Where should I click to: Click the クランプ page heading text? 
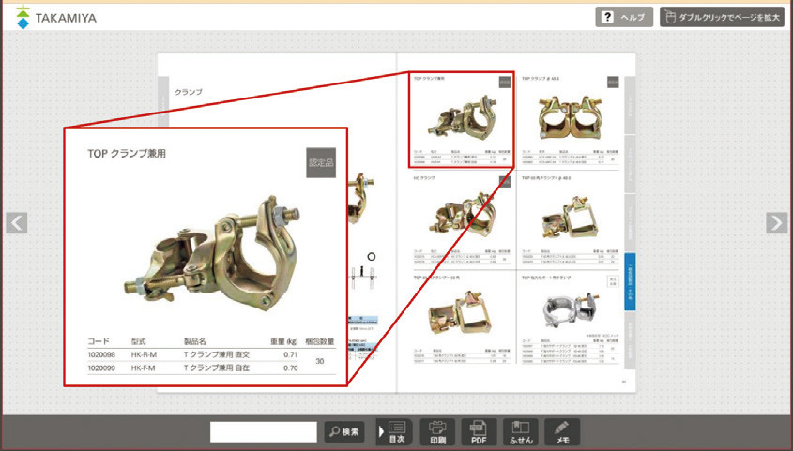[188, 92]
